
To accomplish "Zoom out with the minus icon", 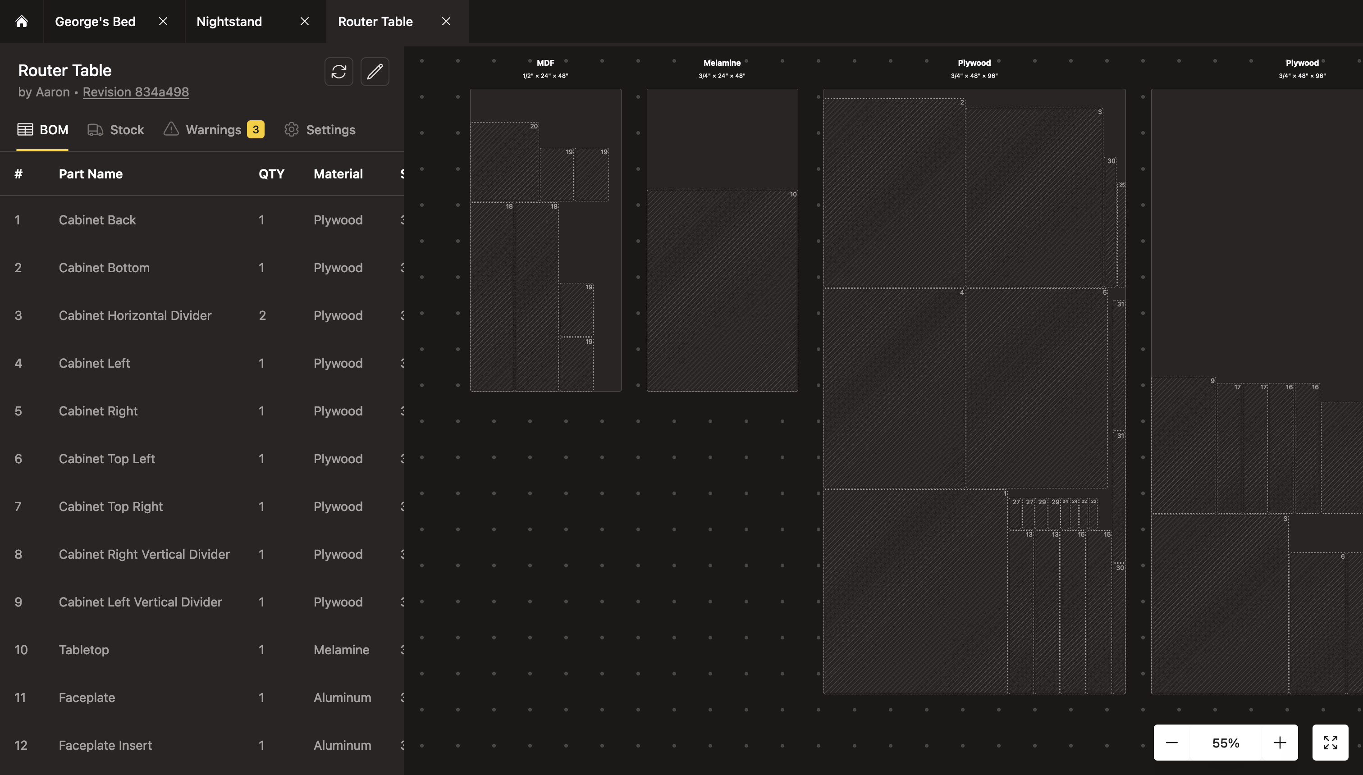I will click(1172, 743).
